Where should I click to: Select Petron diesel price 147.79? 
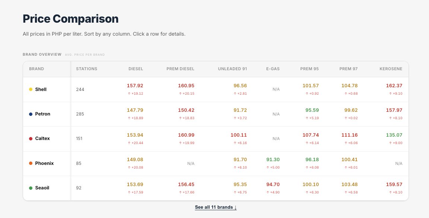[x=135, y=110]
